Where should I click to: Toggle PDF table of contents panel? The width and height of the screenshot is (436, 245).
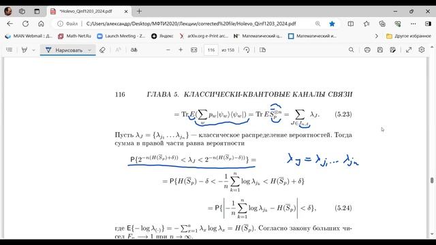(x=9, y=50)
